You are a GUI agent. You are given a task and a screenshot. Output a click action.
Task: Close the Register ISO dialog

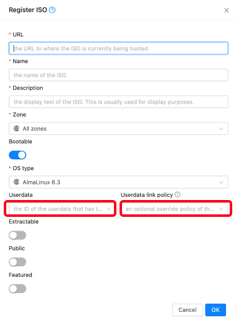click(227, 10)
